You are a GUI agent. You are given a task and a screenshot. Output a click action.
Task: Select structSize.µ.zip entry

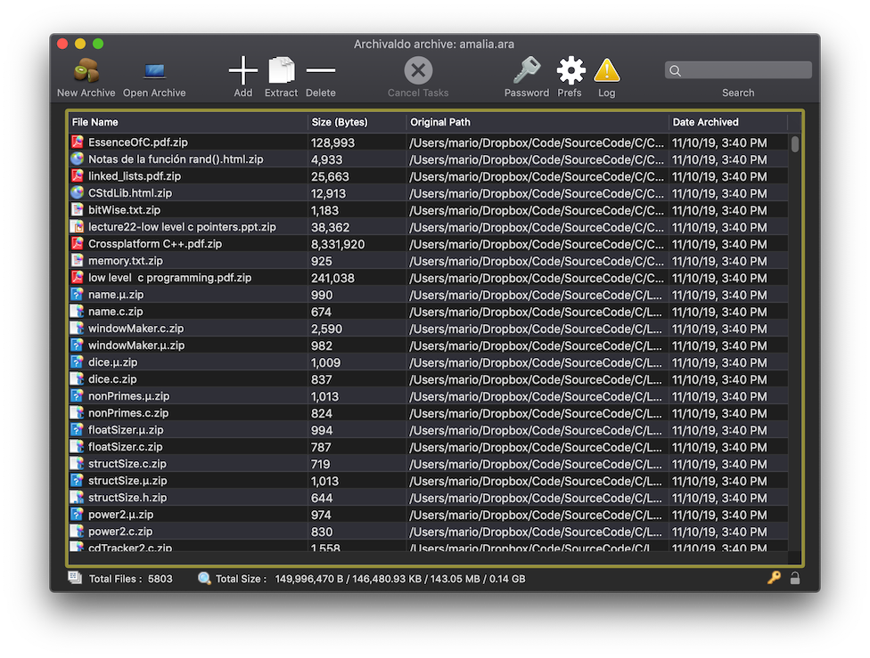coord(127,481)
